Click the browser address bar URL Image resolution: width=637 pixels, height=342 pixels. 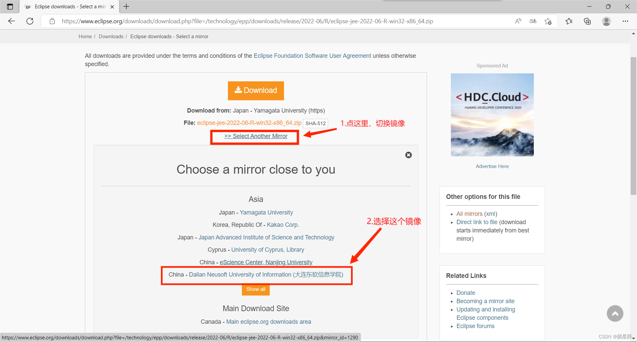[247, 21]
